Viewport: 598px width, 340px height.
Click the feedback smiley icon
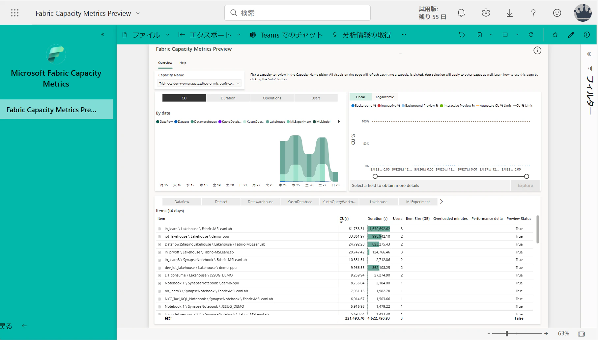pos(557,13)
